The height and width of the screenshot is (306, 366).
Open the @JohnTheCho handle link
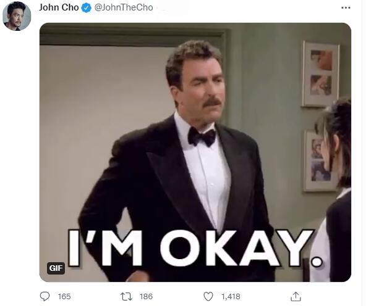point(124,7)
